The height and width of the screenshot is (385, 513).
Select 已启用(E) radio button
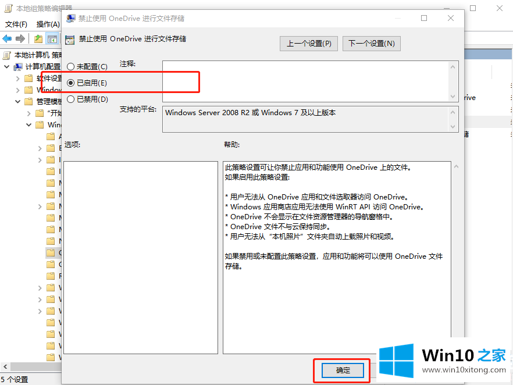[70, 83]
